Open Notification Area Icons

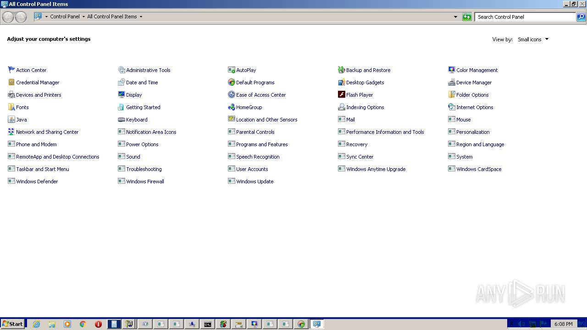151,132
